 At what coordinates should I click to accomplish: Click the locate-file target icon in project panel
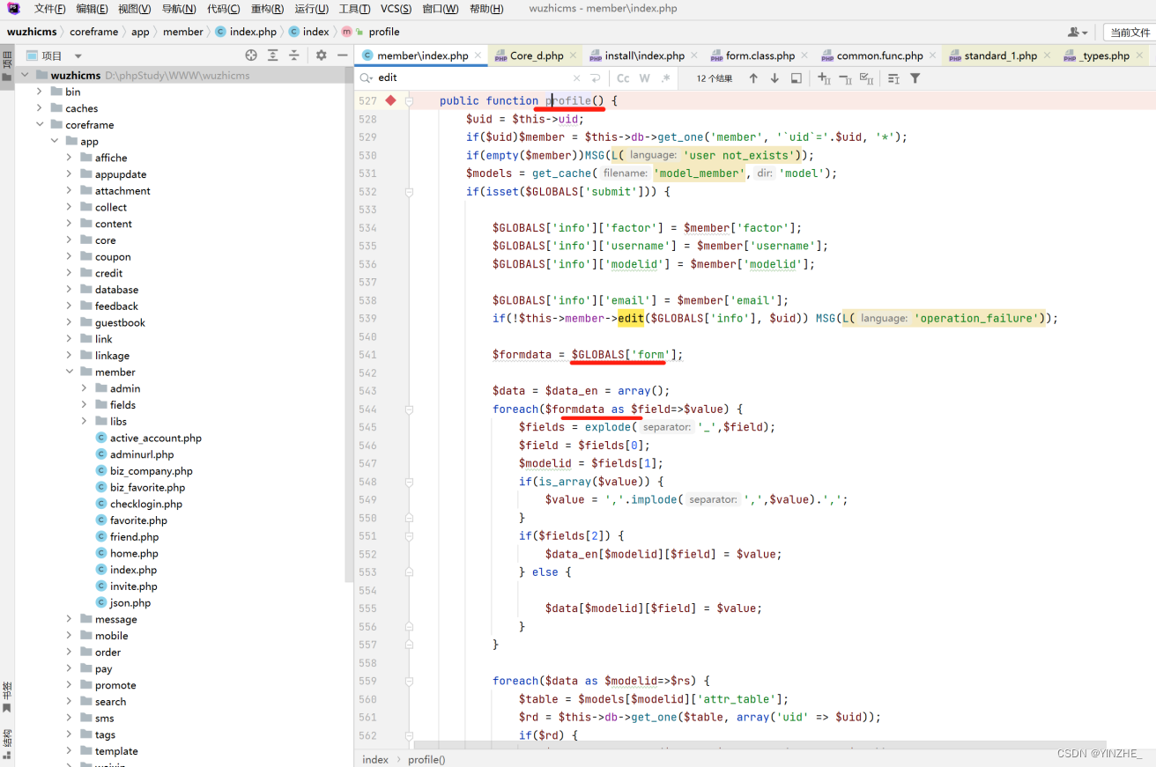point(251,55)
